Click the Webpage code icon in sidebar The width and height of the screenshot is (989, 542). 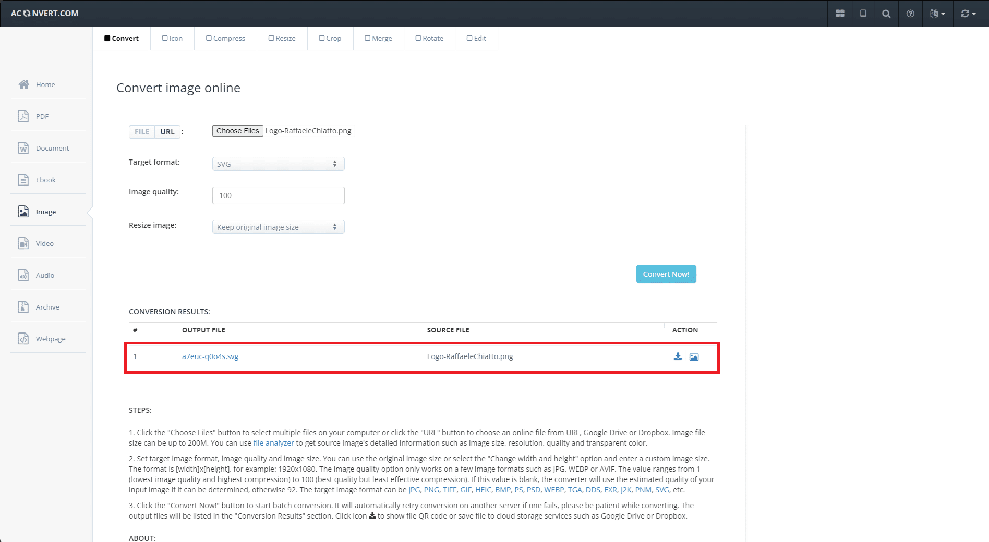[x=23, y=339]
